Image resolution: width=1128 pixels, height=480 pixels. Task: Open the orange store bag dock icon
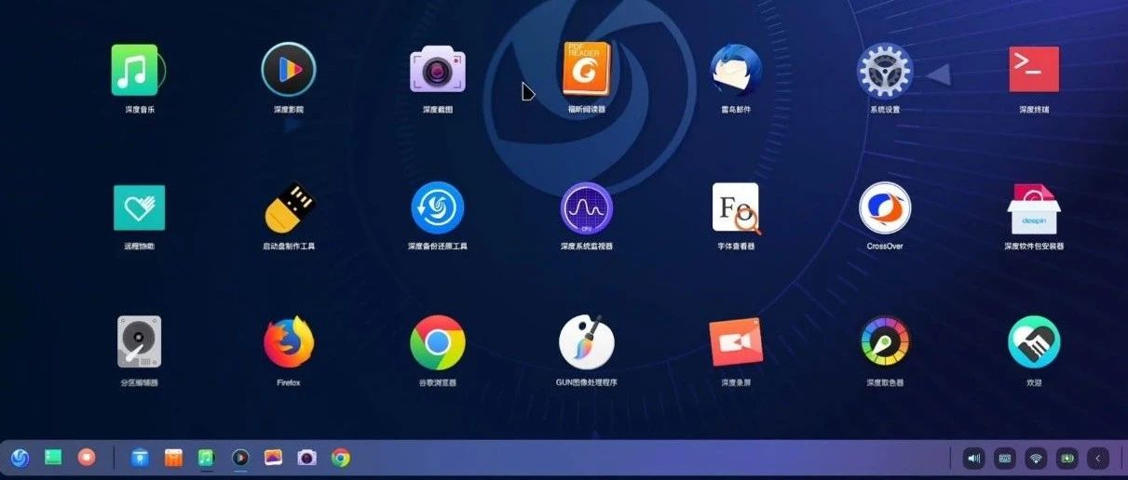click(173, 457)
